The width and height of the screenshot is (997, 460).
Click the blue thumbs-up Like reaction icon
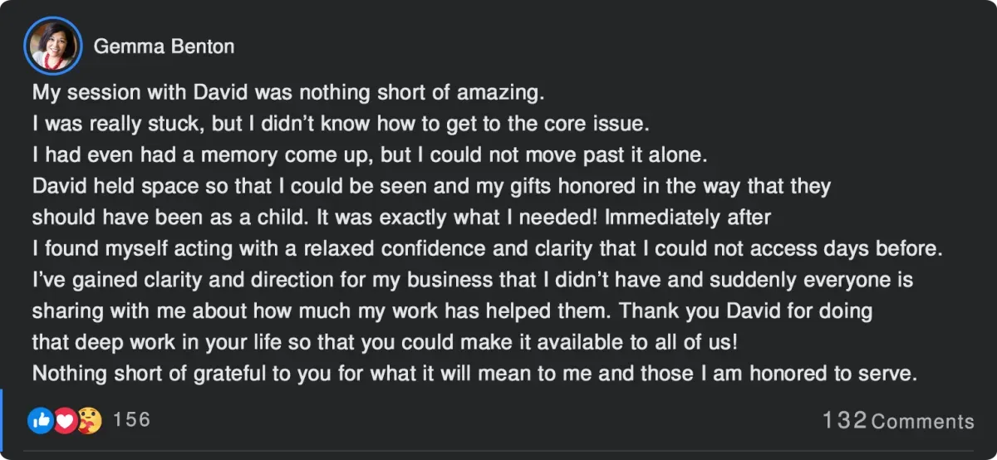40,421
